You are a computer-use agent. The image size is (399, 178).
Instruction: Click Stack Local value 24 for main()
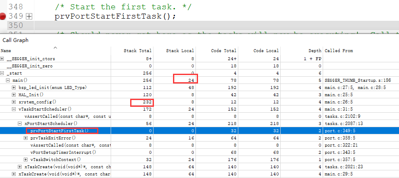[191, 81]
